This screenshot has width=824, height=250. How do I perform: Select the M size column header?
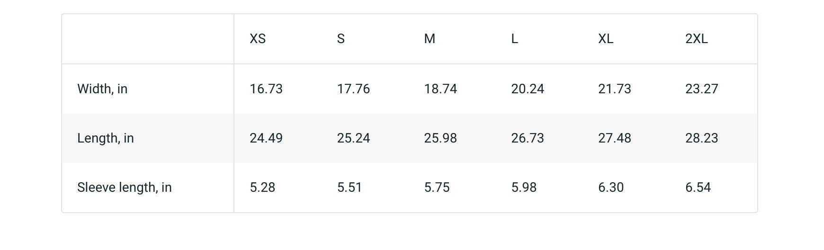[x=430, y=39]
